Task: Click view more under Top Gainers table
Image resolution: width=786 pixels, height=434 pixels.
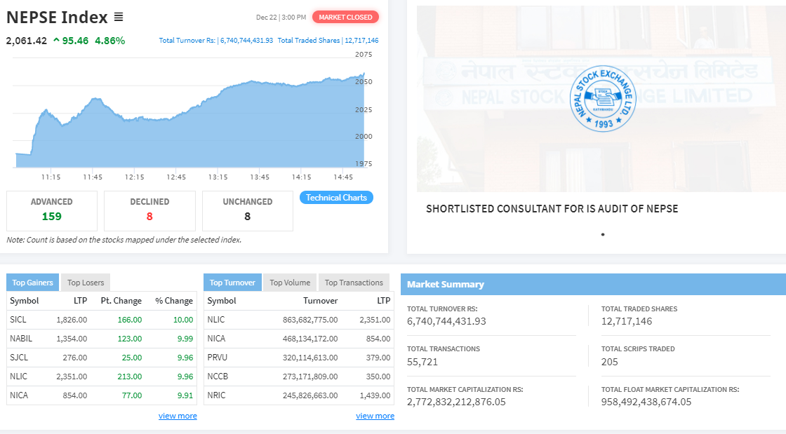Action: pos(178,416)
